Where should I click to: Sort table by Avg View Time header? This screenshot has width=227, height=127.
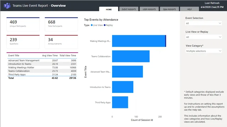point(50,55)
